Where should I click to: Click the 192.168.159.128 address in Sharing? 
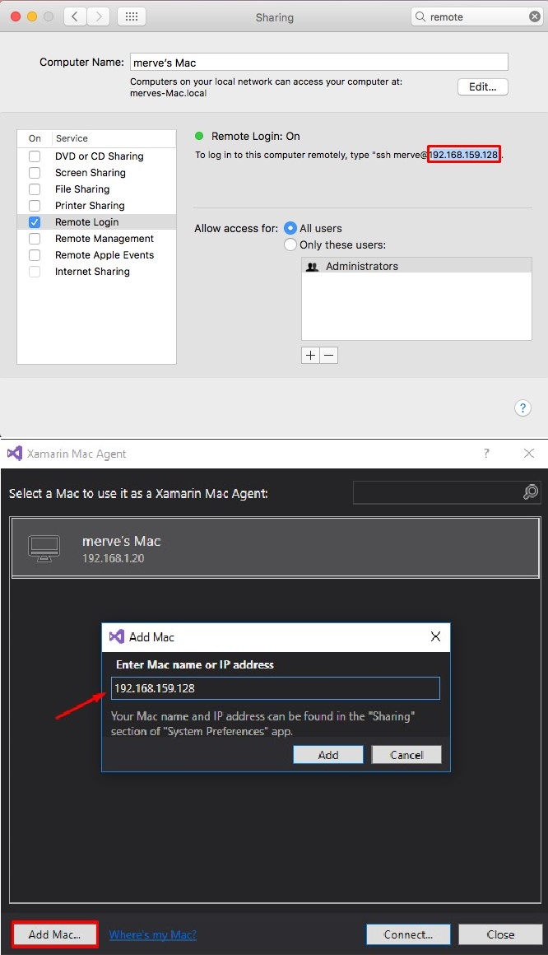(463, 155)
